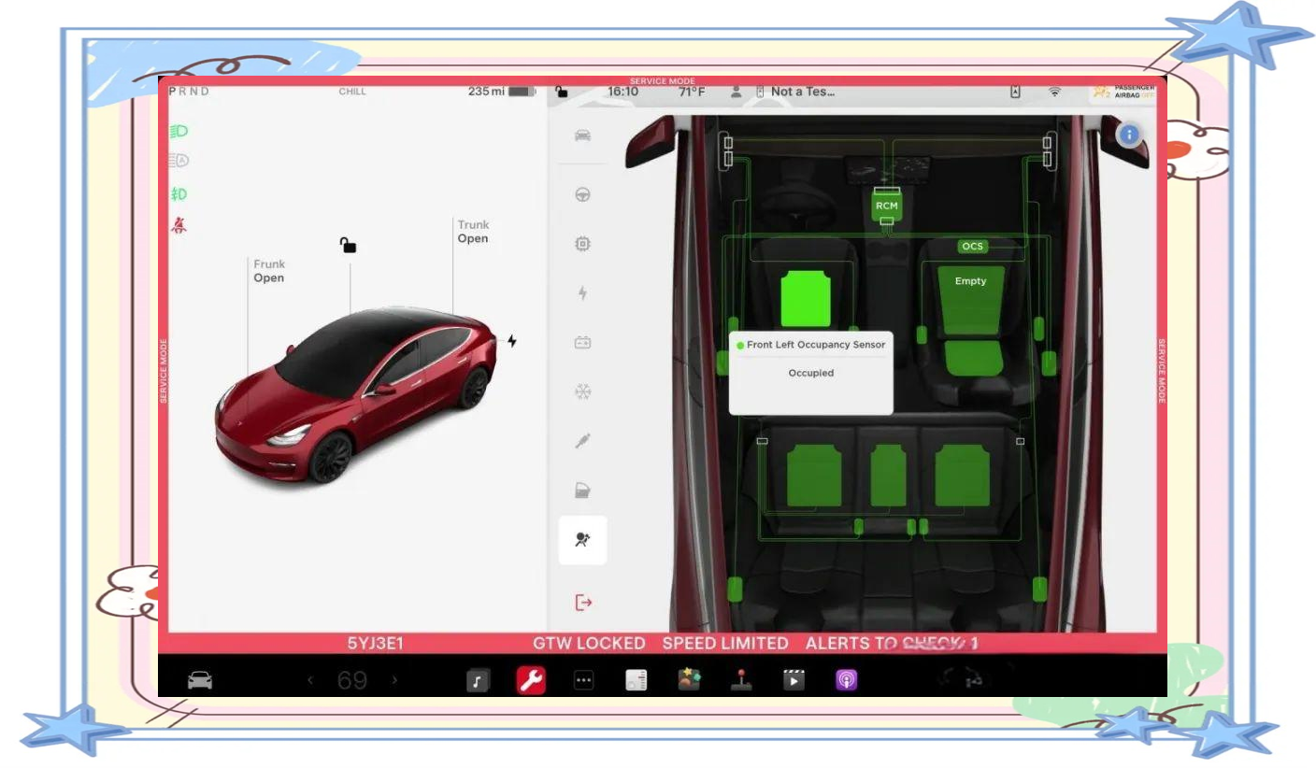Open the ALERTS TO CHECK banner
1316x768 pixels.
[x=893, y=644]
